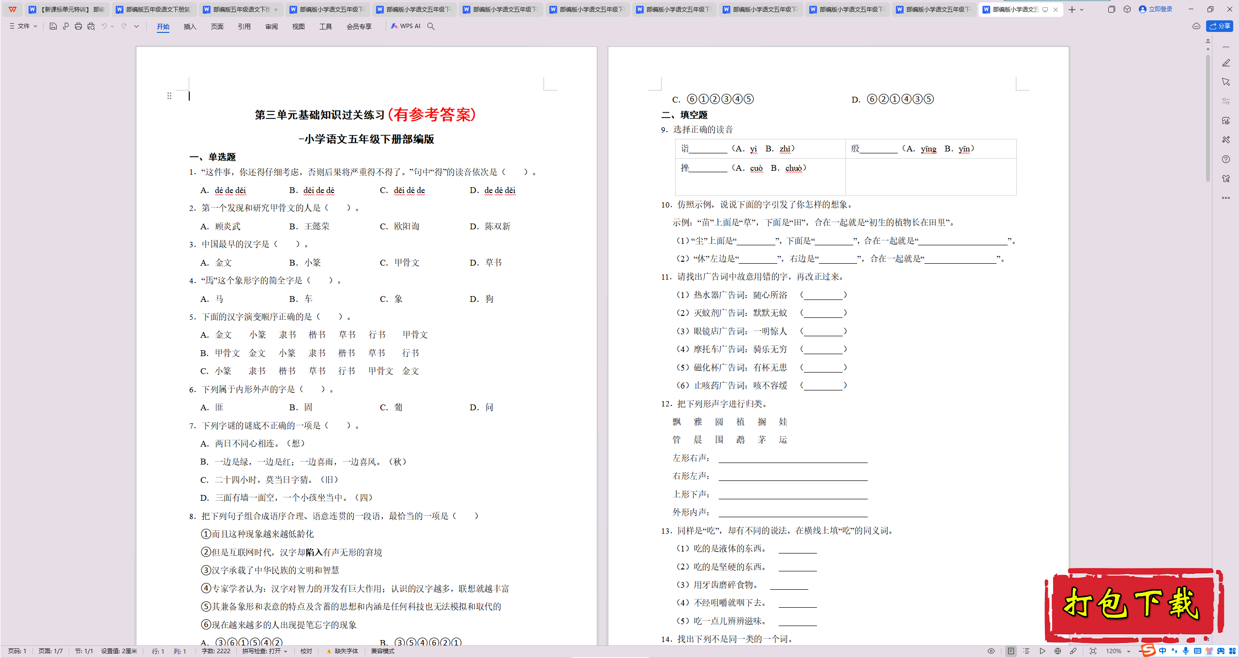Open the tools wrench icon in sidebar
Screen dimensions: 1239x658
point(1226,140)
